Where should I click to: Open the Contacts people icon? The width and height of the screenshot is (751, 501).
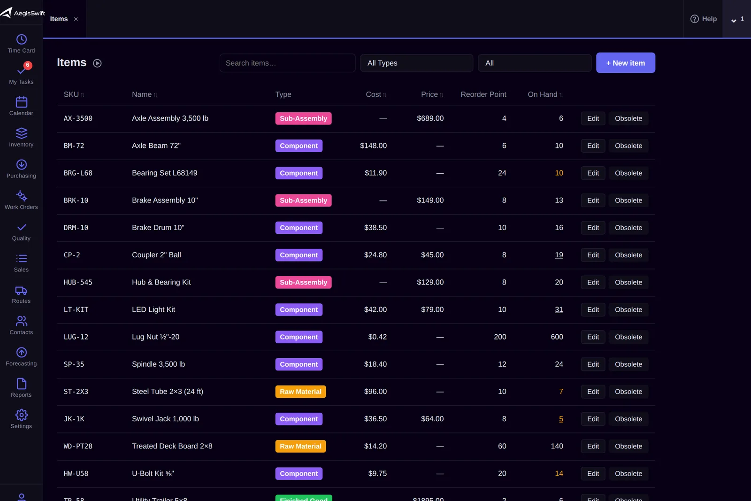pyautogui.click(x=21, y=321)
